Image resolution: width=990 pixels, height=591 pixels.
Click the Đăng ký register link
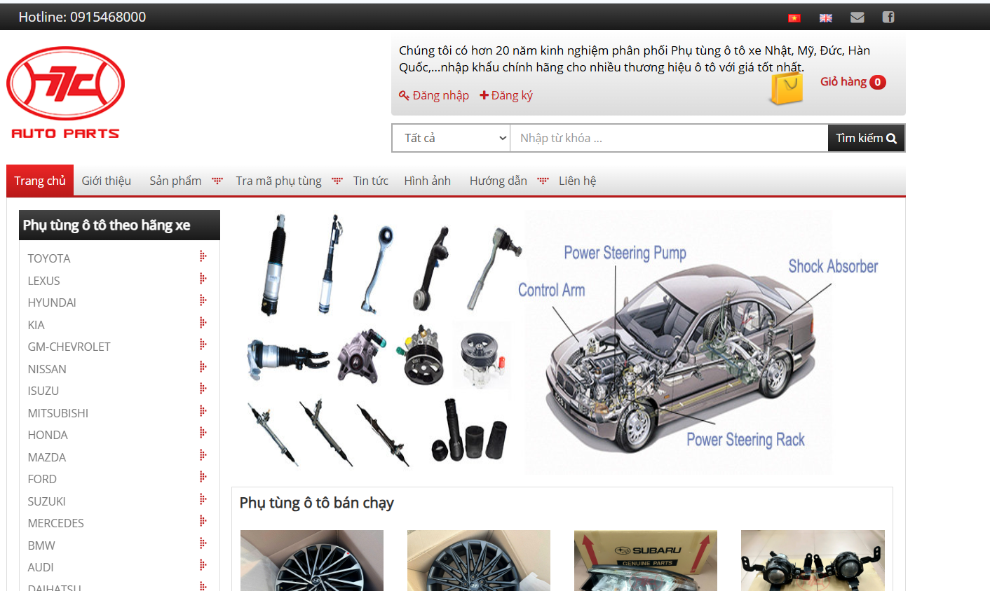512,95
